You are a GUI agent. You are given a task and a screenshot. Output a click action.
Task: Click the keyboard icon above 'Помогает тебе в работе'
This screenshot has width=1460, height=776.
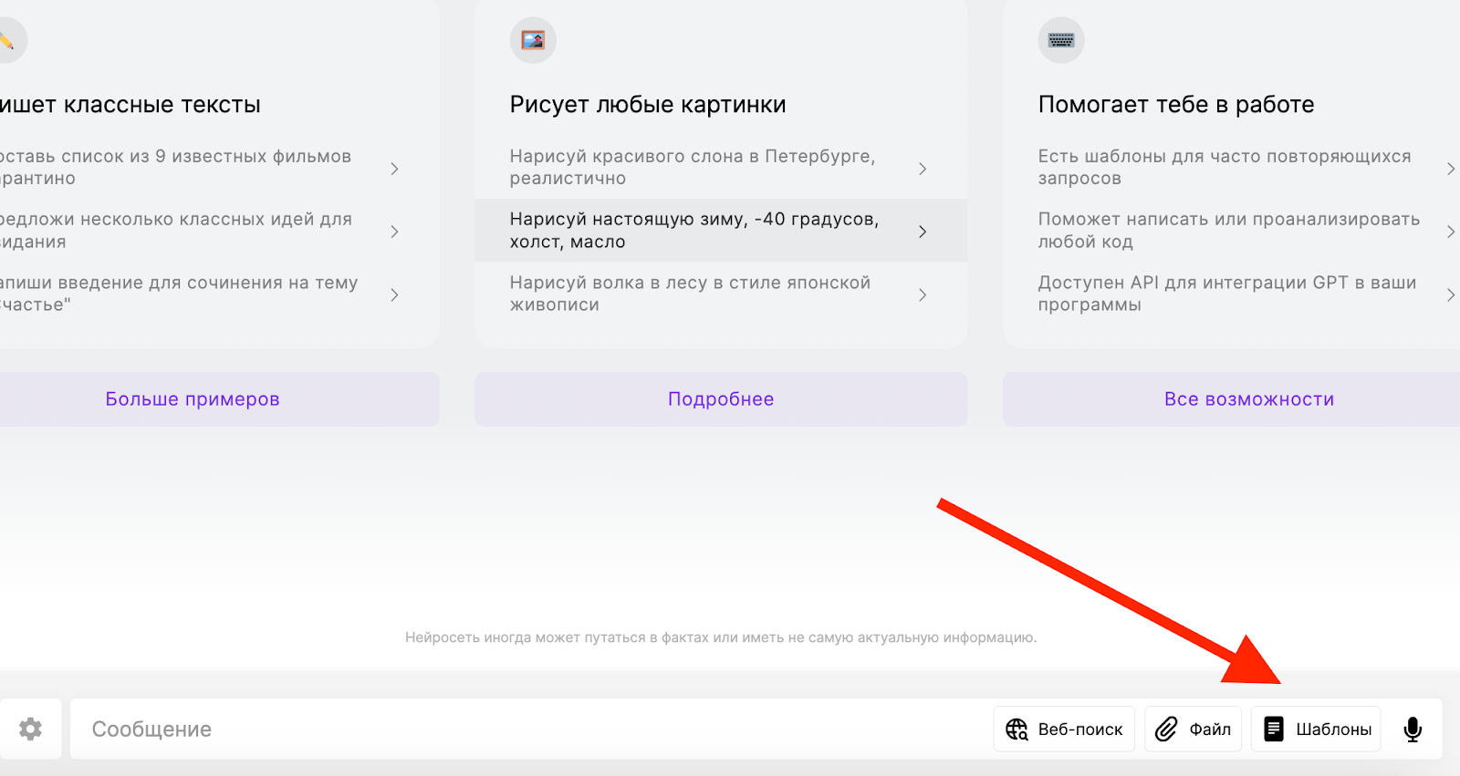[x=1061, y=40]
